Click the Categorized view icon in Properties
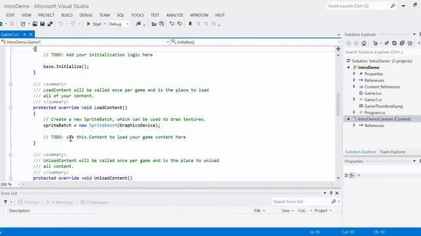The image size is (421, 236). pos(347,176)
